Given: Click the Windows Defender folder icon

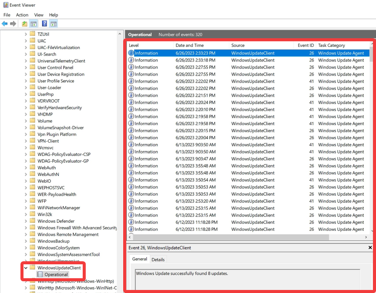Looking at the screenshot, I should point(33,221).
